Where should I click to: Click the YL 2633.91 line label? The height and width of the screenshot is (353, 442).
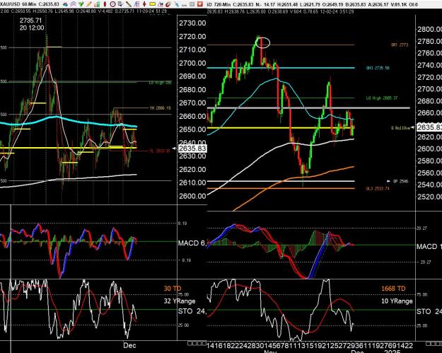(160, 151)
